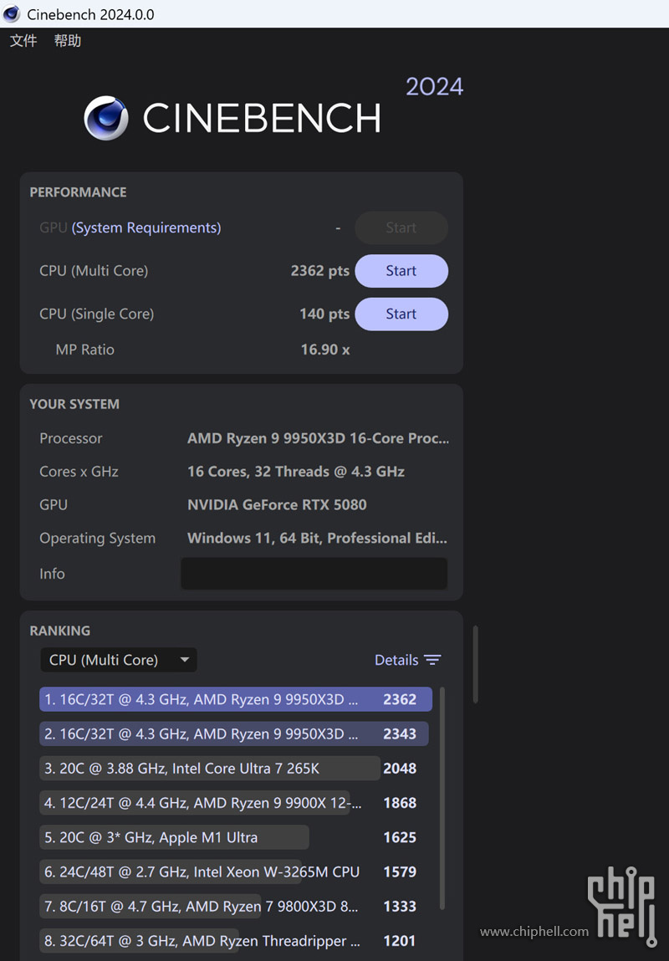669x961 pixels.
Task: Open the CPU (Multi Core) ranking dropdown
Action: click(119, 660)
